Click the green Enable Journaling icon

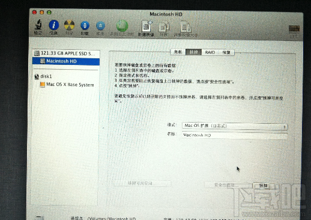(x=122, y=26)
